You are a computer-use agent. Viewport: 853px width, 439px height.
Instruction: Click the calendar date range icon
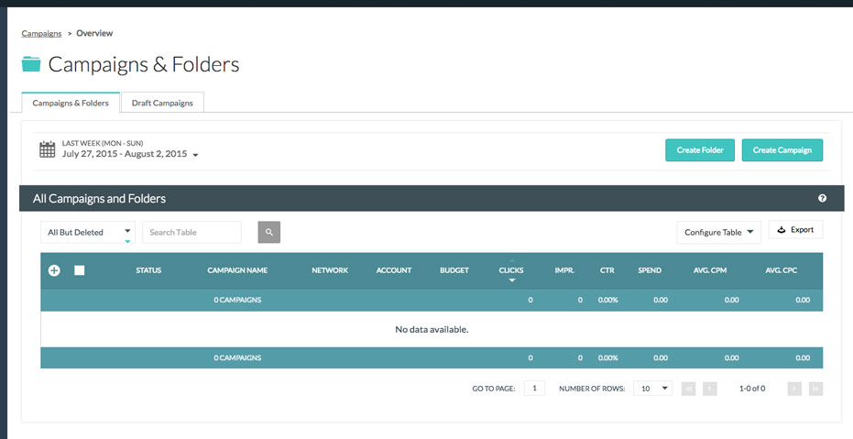[48, 149]
